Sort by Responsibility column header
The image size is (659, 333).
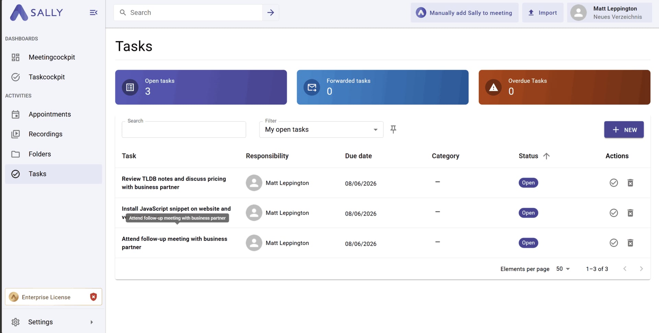click(x=267, y=156)
